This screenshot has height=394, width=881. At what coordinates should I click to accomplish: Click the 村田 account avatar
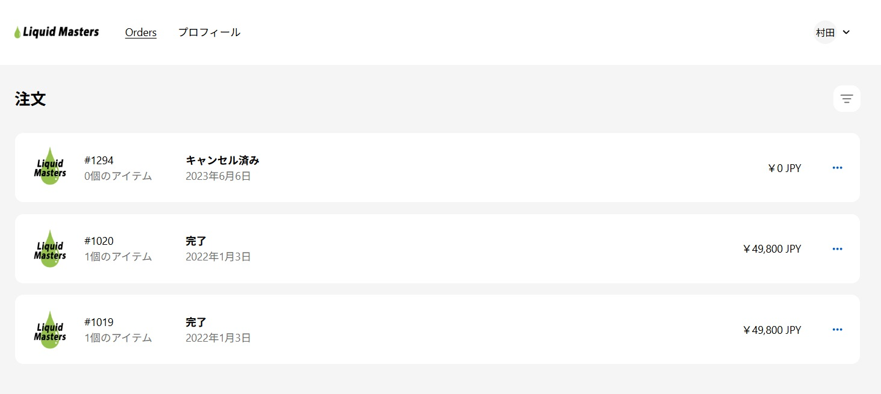tap(825, 32)
